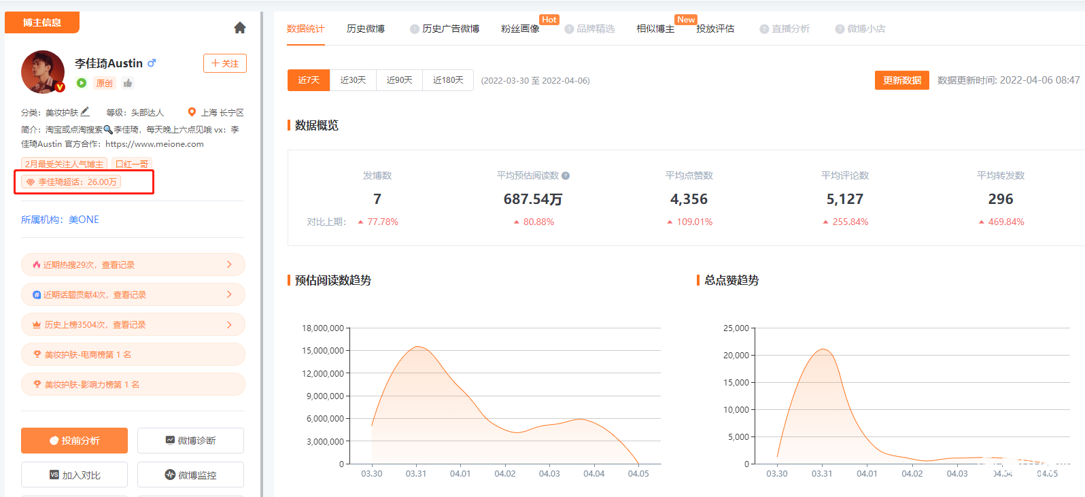Expand the 近期热搜29次 record row
This screenshot has width=1085, height=497.
[x=133, y=264]
